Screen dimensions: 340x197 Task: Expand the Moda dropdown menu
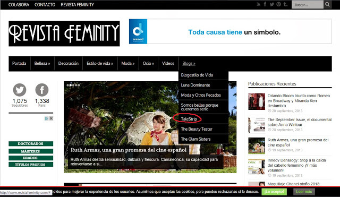(x=128, y=64)
